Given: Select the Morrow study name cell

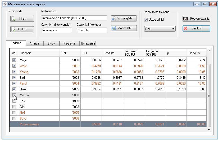Looking at the screenshot, I should click(x=39, y=95).
